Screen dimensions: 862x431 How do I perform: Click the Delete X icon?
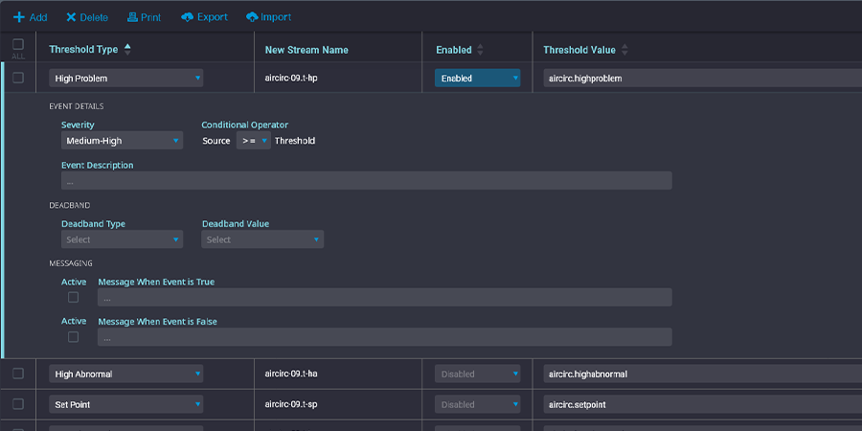tap(72, 17)
